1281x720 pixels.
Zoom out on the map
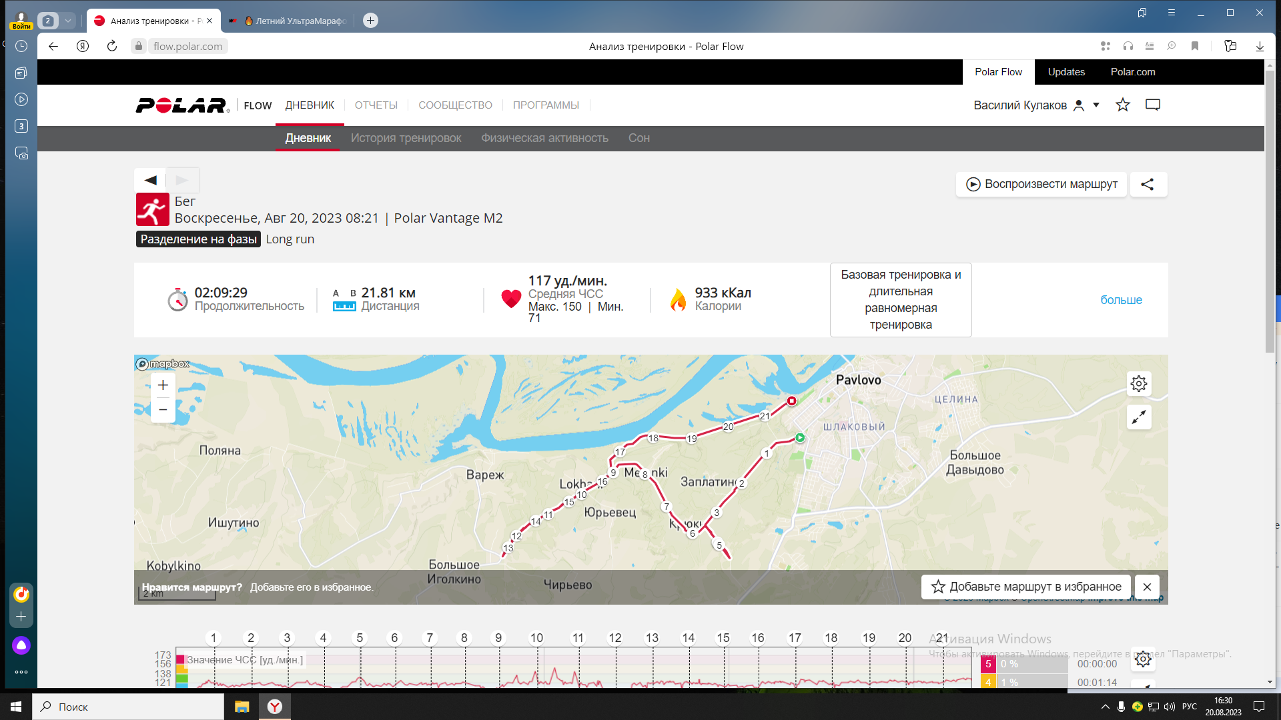click(163, 410)
